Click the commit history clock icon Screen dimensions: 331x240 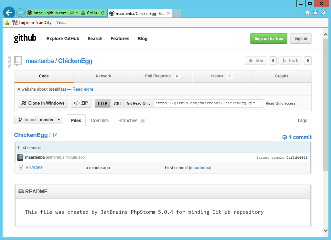coord(284,137)
